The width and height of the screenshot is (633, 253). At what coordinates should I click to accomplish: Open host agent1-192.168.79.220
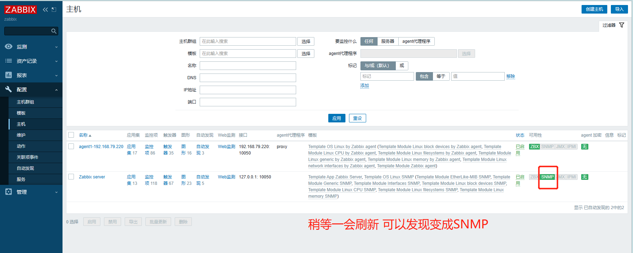pyautogui.click(x=101, y=147)
